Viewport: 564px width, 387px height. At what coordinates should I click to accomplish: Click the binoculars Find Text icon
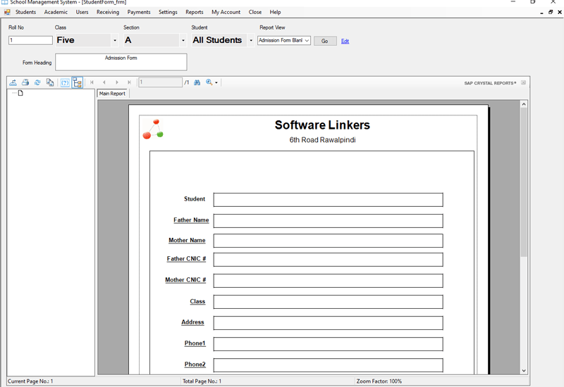point(197,82)
